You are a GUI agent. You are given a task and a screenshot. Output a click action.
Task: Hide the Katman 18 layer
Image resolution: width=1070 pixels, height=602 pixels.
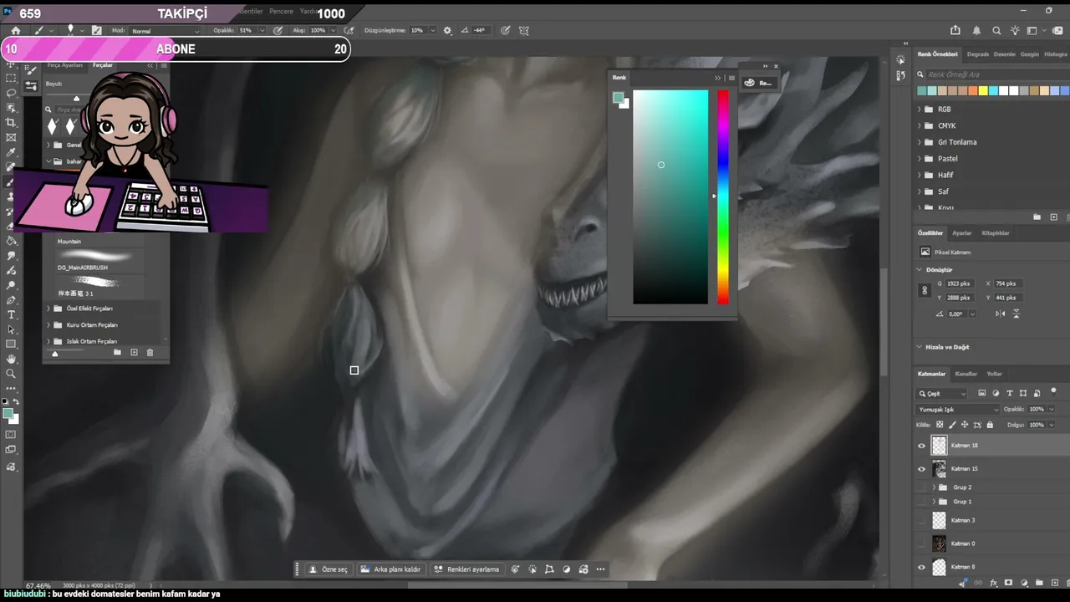tap(921, 446)
